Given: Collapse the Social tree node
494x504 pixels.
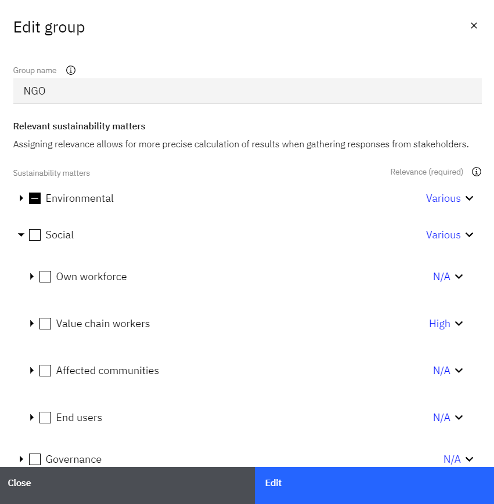Looking at the screenshot, I should coord(21,235).
